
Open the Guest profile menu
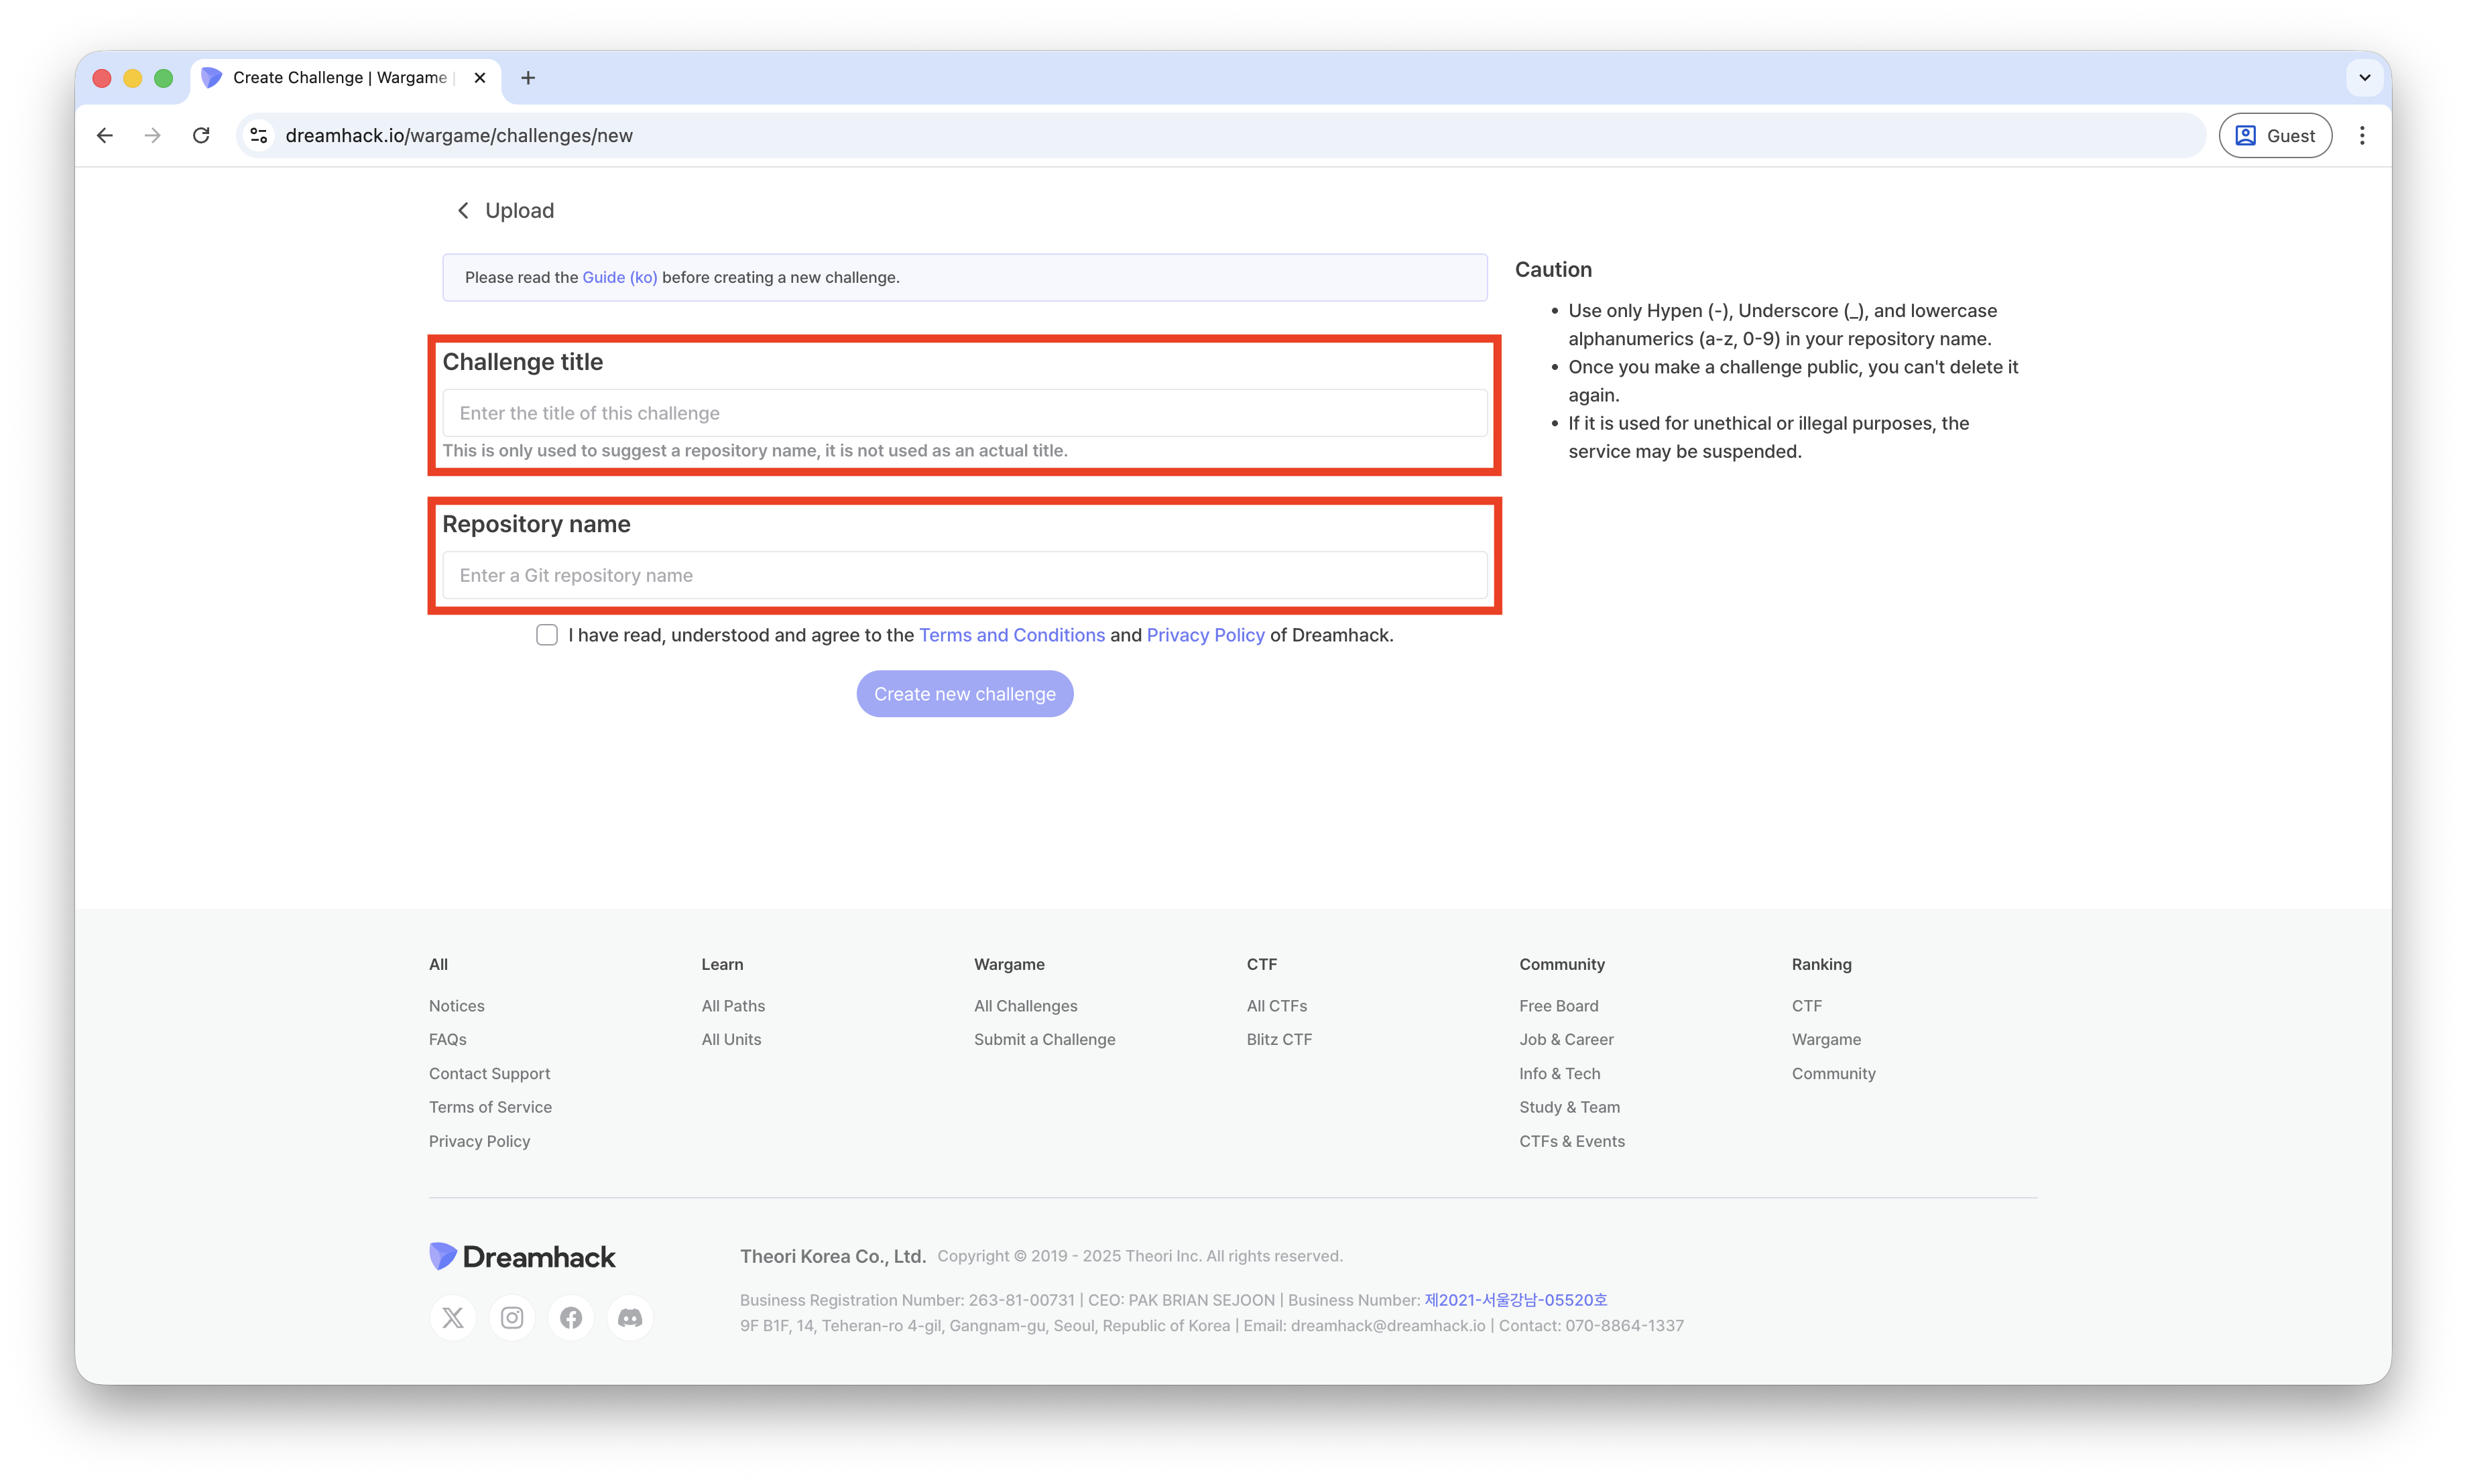click(x=2275, y=135)
